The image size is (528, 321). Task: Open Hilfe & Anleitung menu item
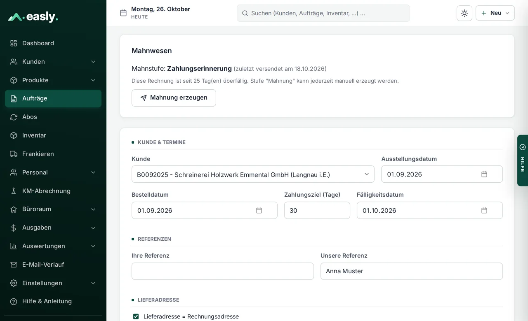point(53,301)
